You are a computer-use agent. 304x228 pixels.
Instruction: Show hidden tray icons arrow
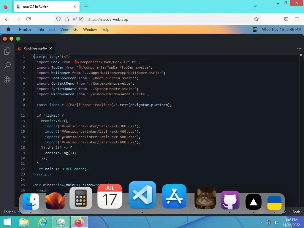click(x=262, y=222)
